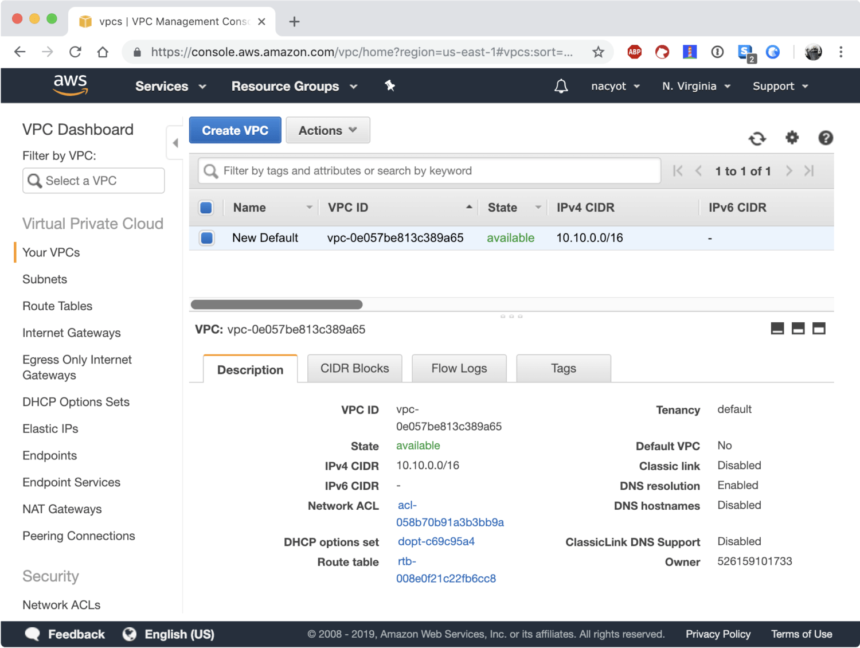Open the Terms of Use link
The height and width of the screenshot is (648, 860).
point(802,634)
